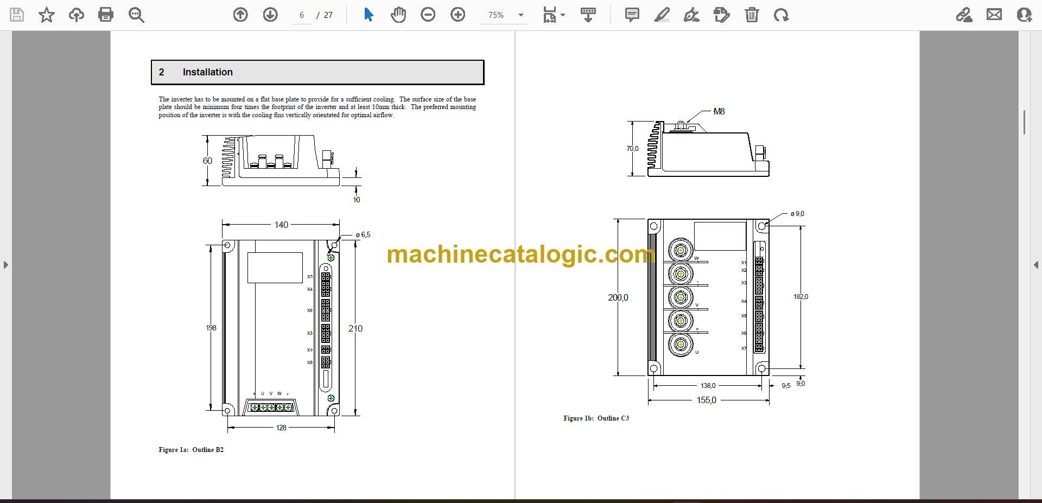Viewport: 1042px width, 503px height.
Task: Open the share with others icon
Action: coord(1024,15)
